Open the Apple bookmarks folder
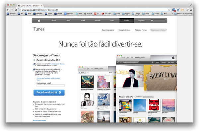The height and width of the screenshot is (131, 199). (126, 14)
